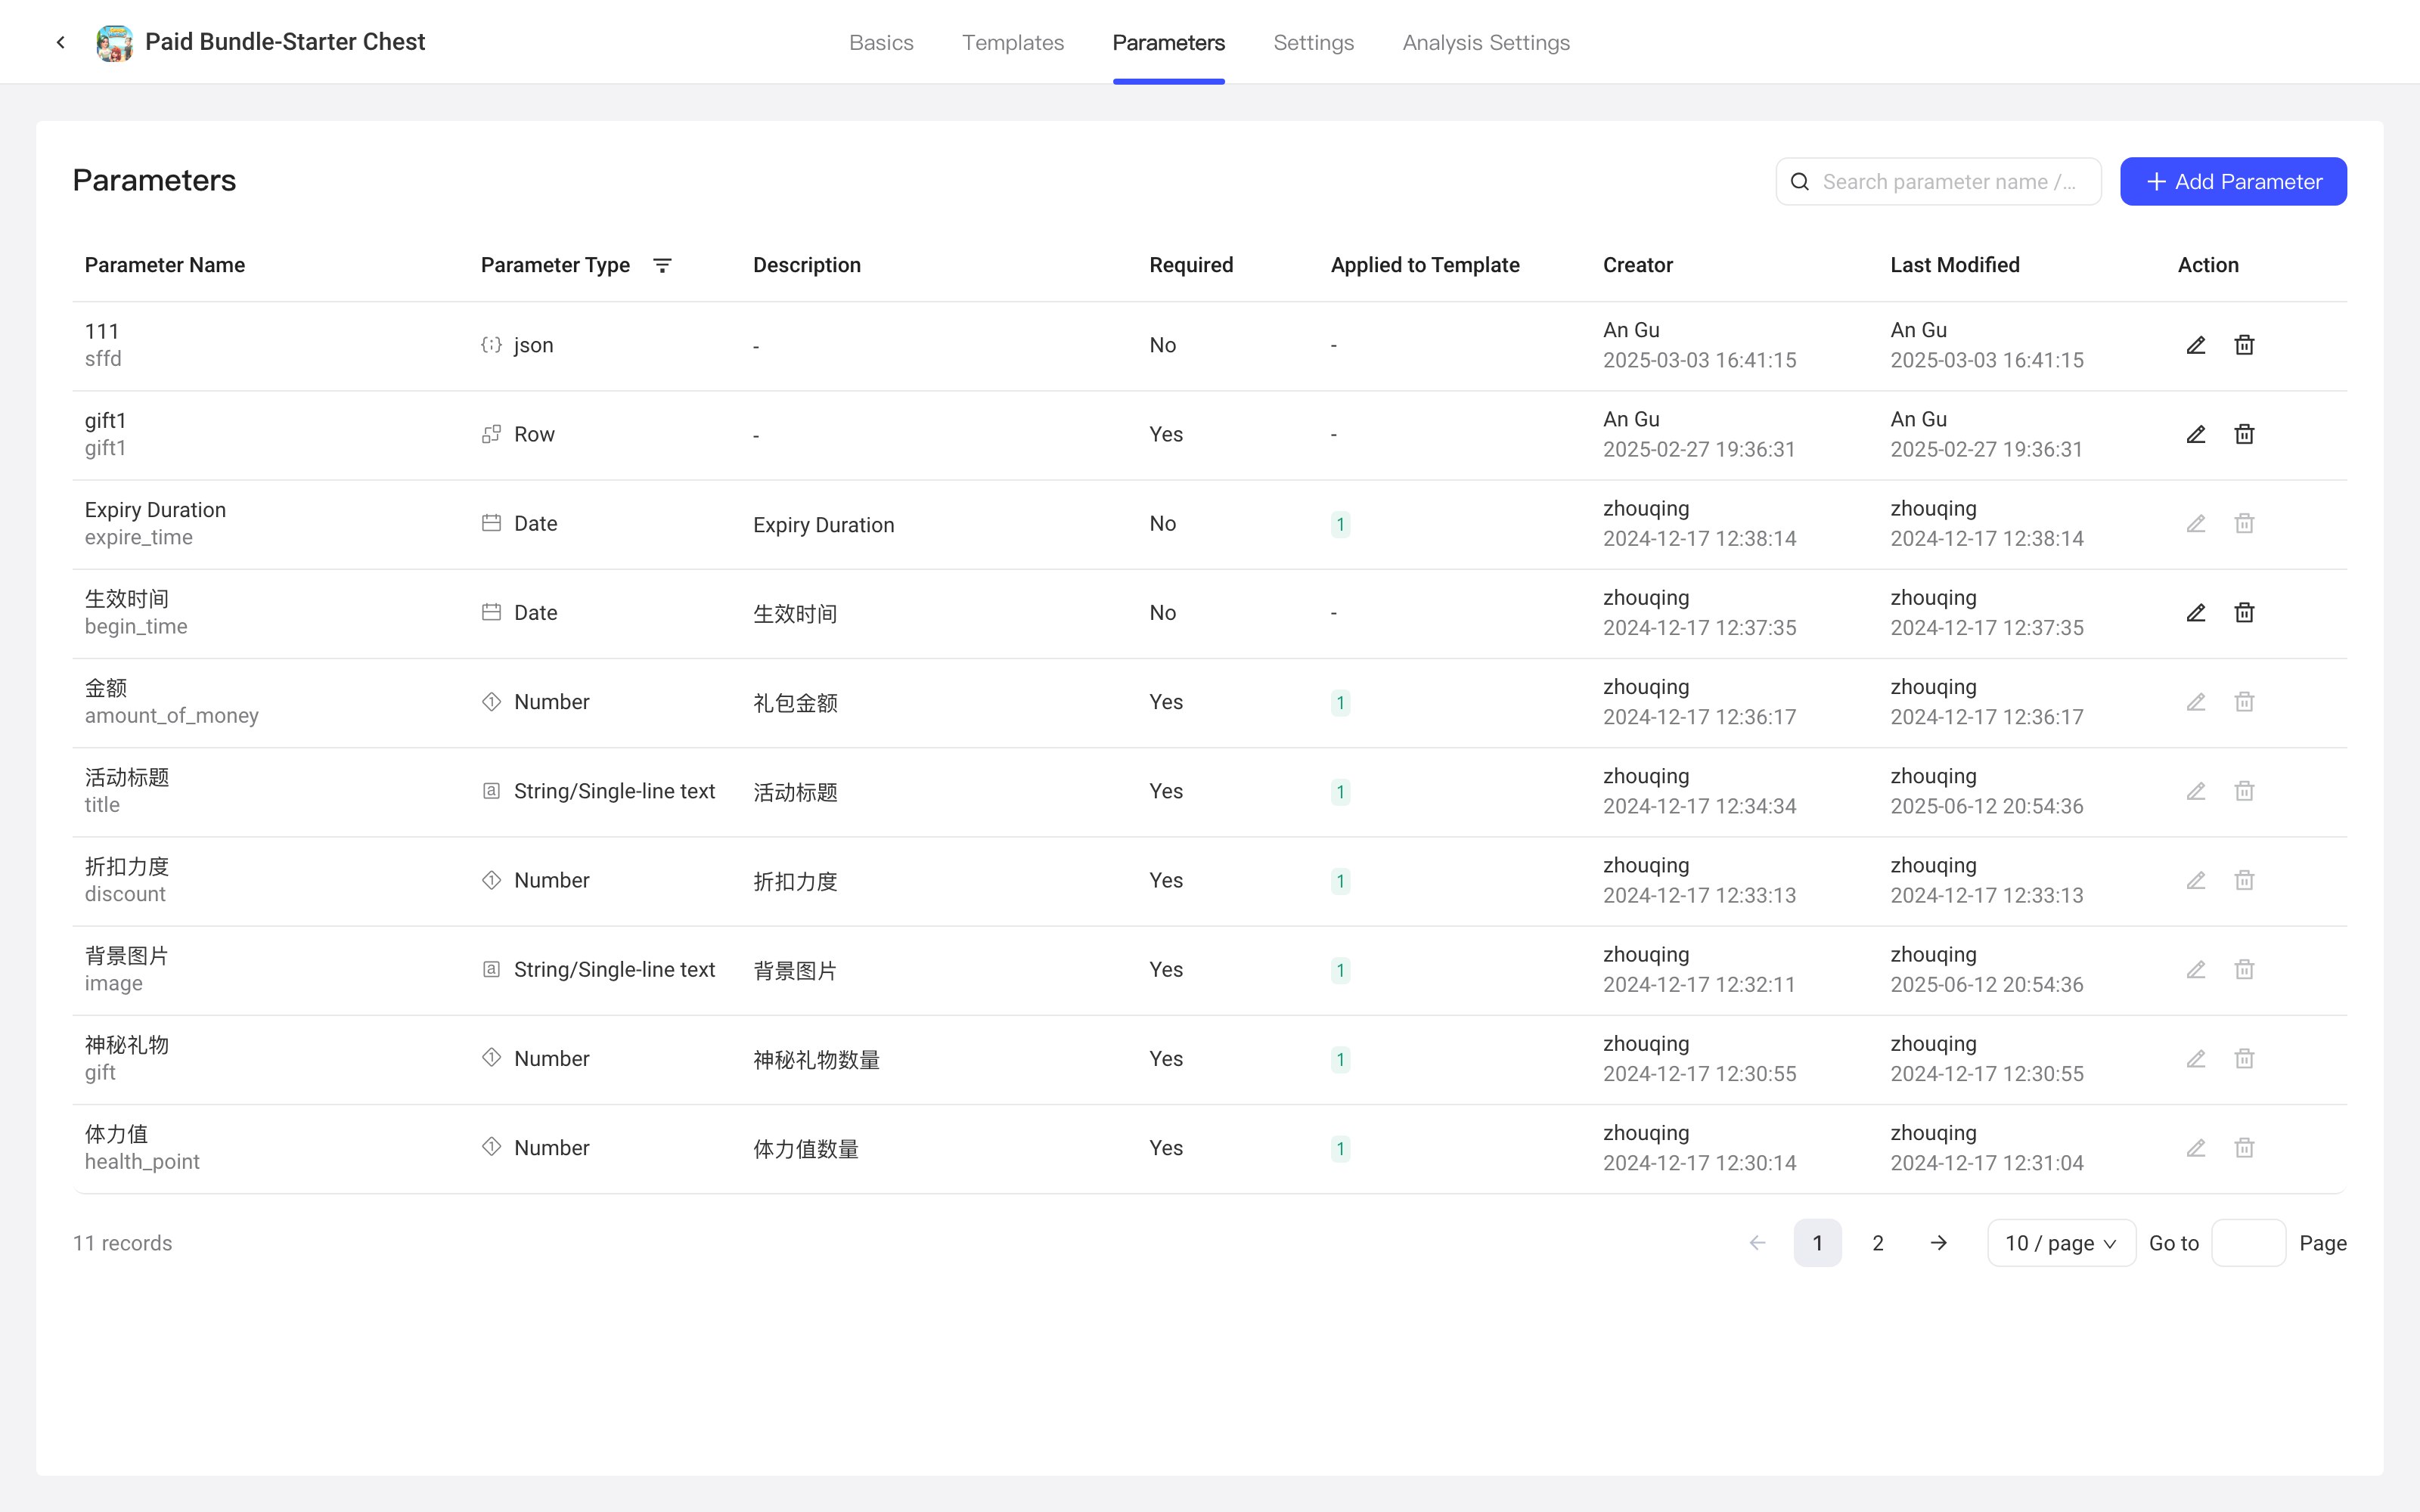Click edit icon for expire_time row
The height and width of the screenshot is (1512, 2420).
(x=2196, y=524)
